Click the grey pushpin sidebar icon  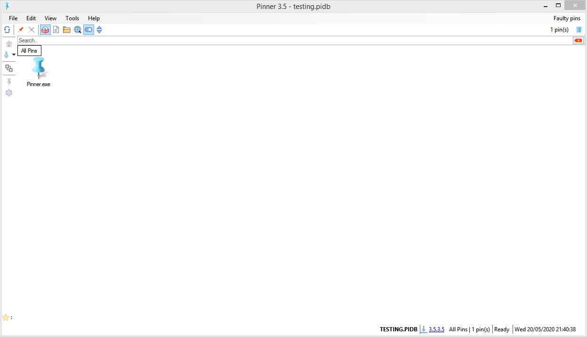(9, 82)
